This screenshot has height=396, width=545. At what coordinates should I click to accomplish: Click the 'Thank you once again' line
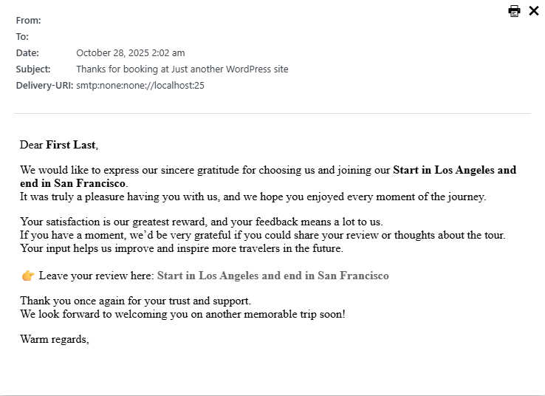point(136,301)
